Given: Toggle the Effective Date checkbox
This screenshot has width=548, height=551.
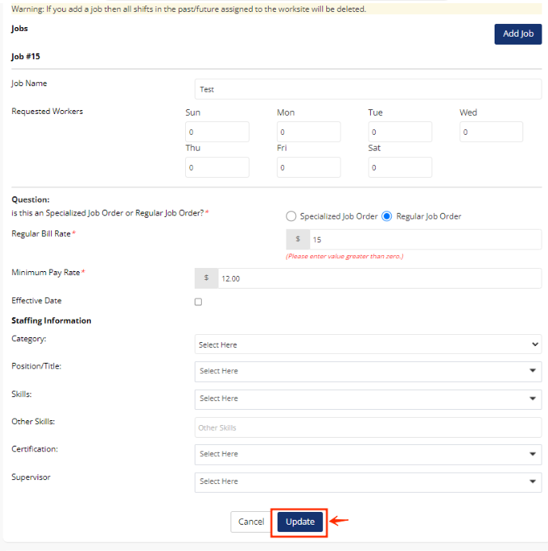Looking at the screenshot, I should 199,301.
